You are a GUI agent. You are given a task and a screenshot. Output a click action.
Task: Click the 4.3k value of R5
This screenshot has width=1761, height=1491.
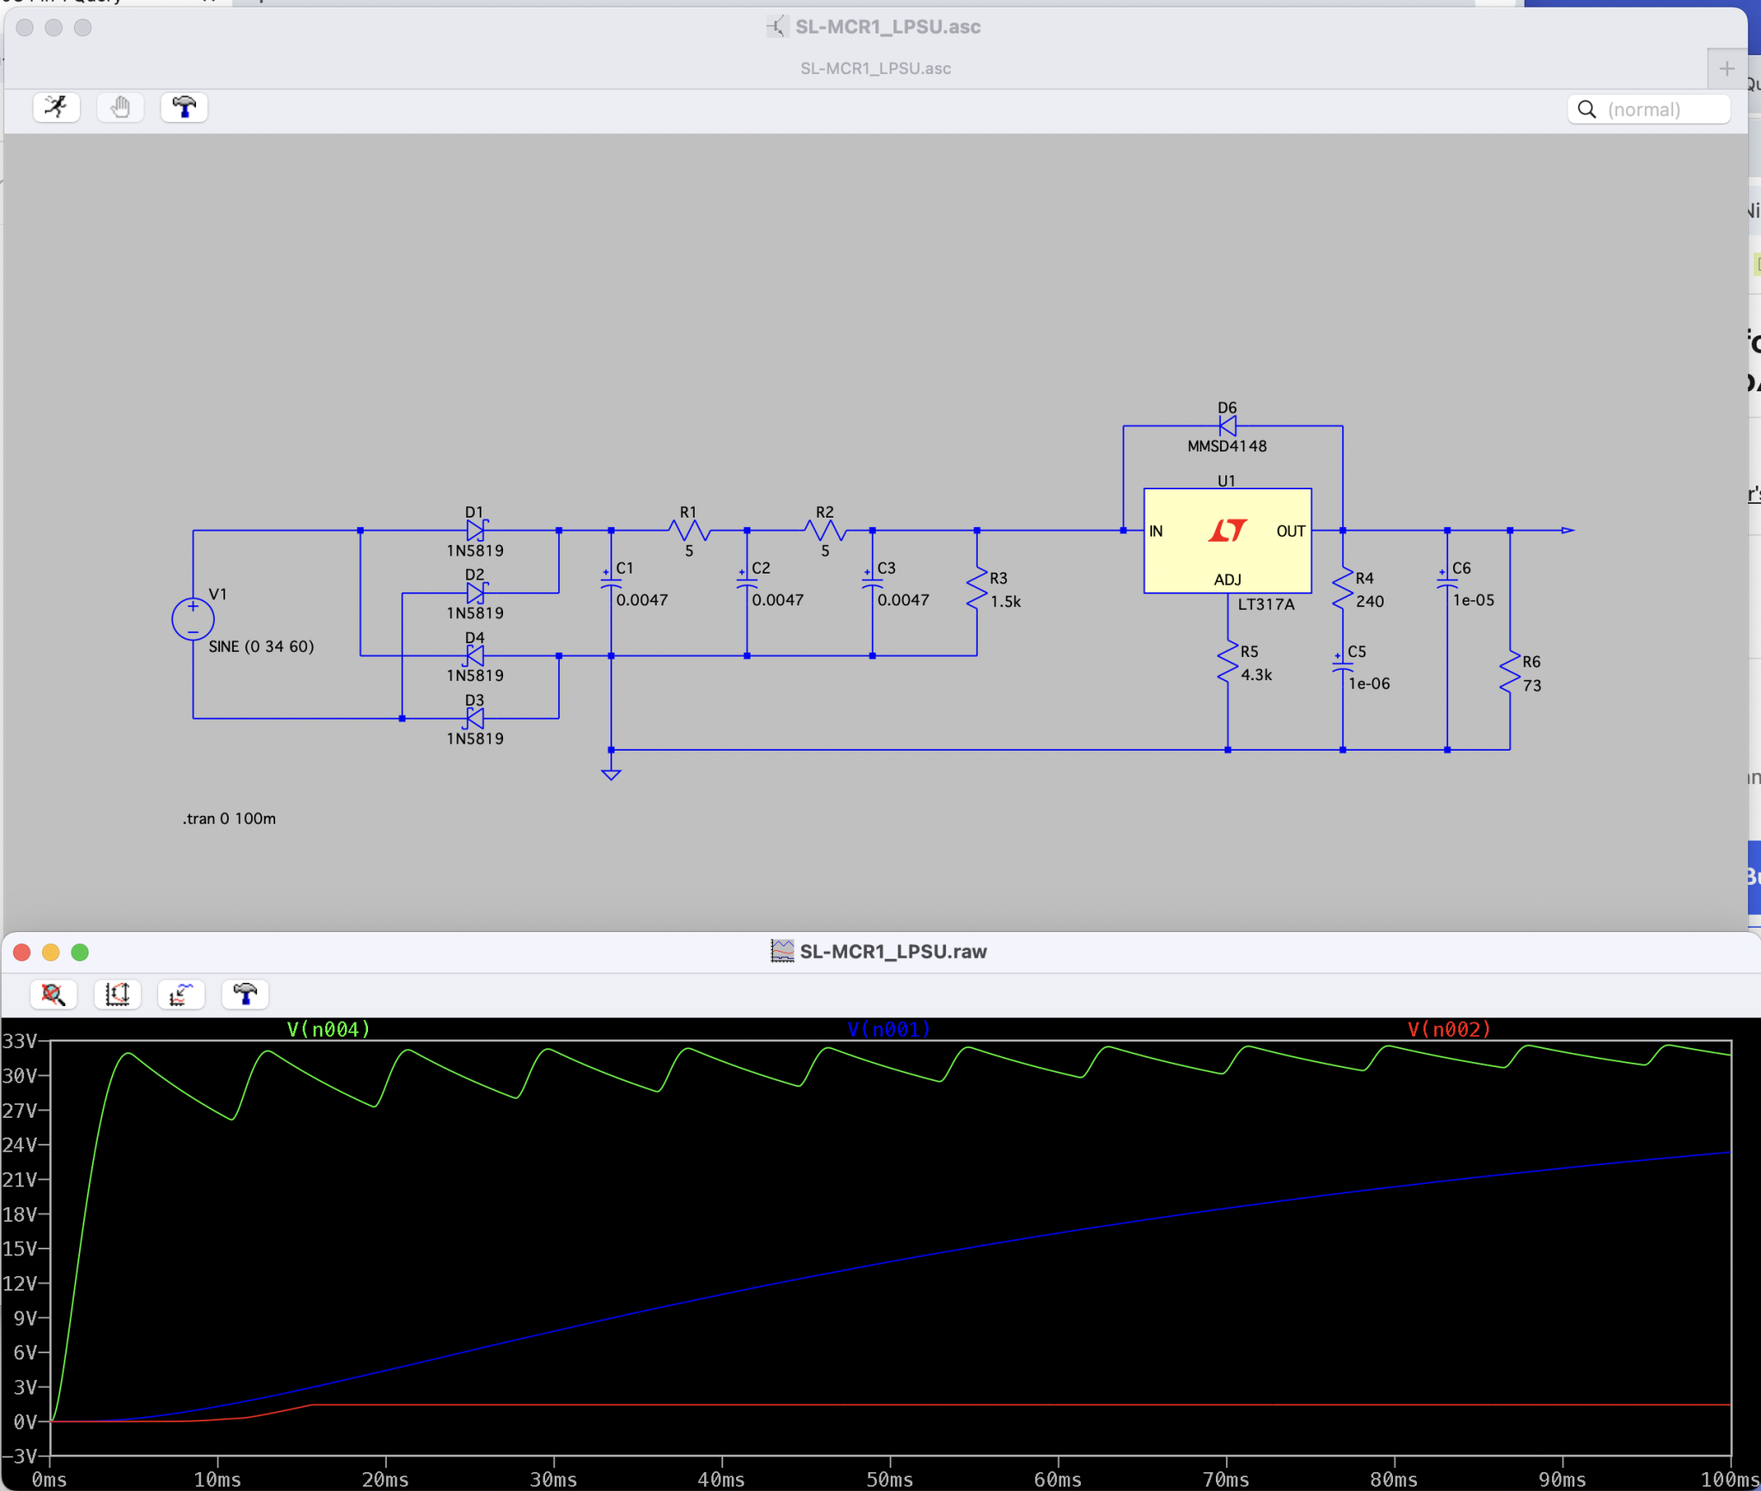1256,675
